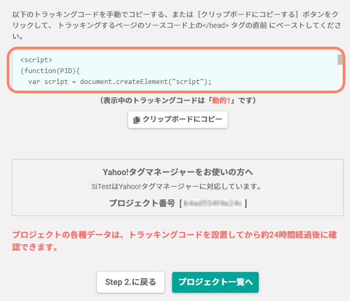Click the プロジェクト番号 label

(x=142, y=203)
